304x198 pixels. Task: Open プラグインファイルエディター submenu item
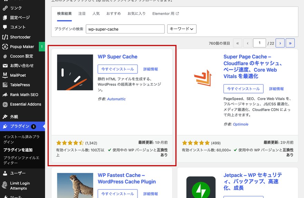[21, 160]
